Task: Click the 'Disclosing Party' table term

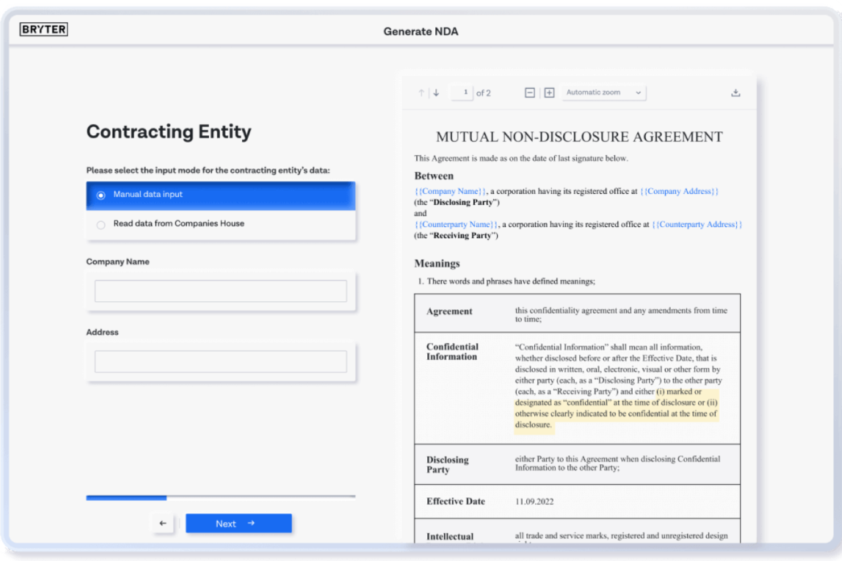Action: point(448,465)
